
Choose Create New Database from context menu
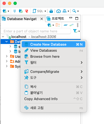[53, 44]
